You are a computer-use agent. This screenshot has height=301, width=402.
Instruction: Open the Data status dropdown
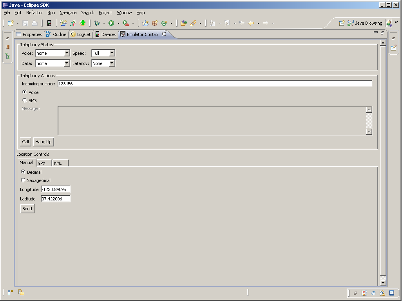pos(67,63)
